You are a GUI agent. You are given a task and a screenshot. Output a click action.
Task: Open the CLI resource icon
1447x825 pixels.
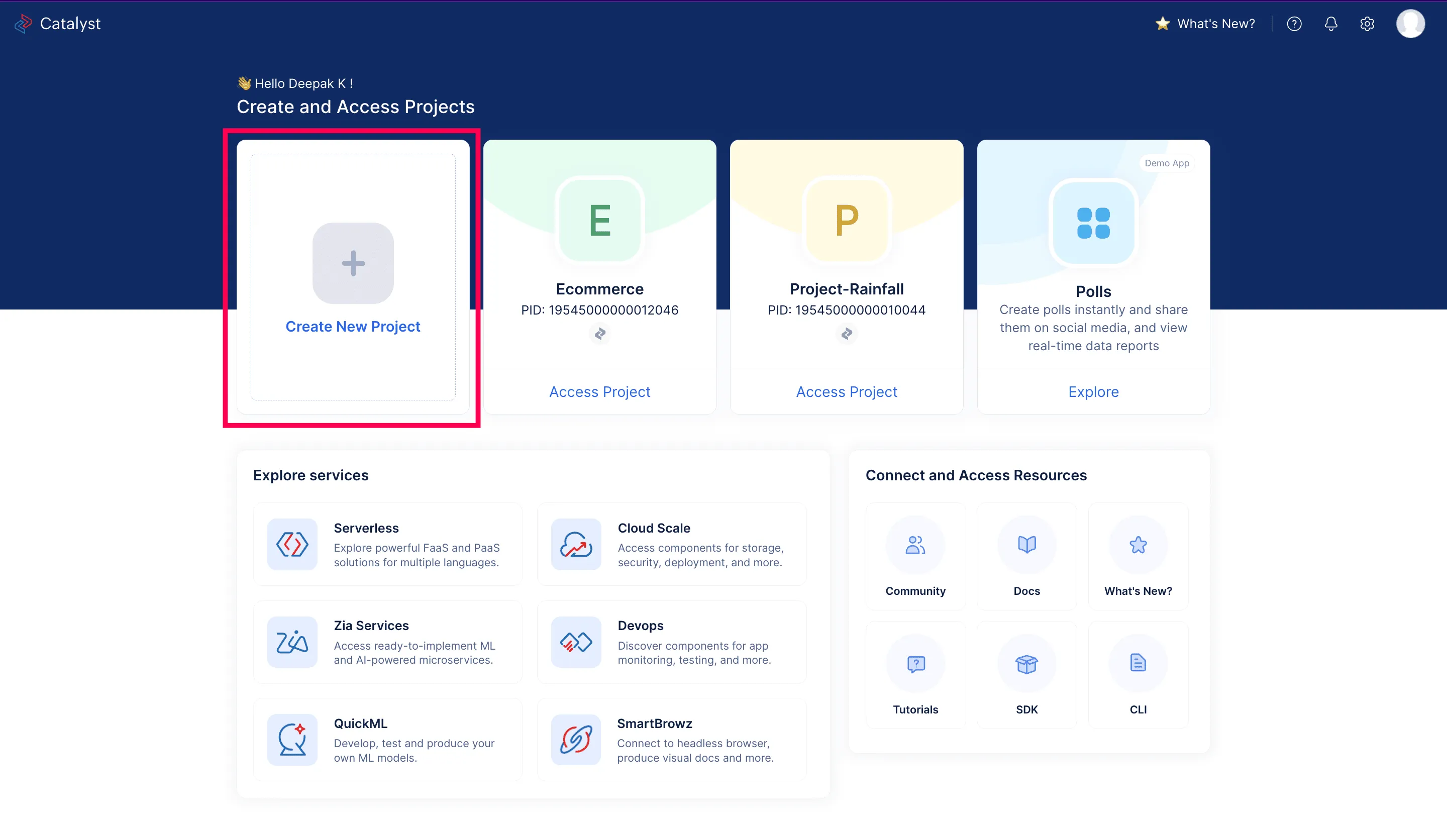(1138, 664)
